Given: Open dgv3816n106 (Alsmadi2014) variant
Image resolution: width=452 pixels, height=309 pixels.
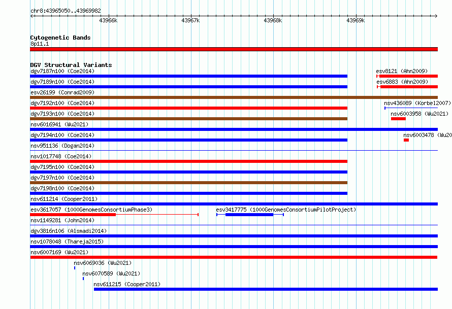Looking at the screenshot, I should point(69,231).
